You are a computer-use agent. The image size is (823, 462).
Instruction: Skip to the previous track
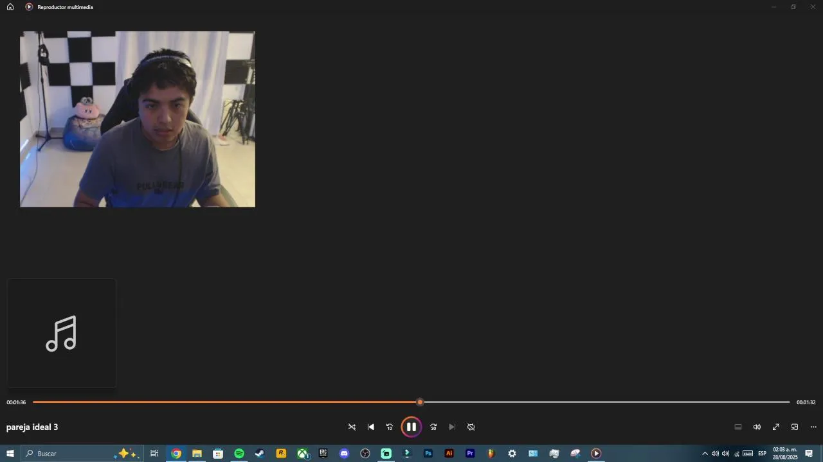370,427
